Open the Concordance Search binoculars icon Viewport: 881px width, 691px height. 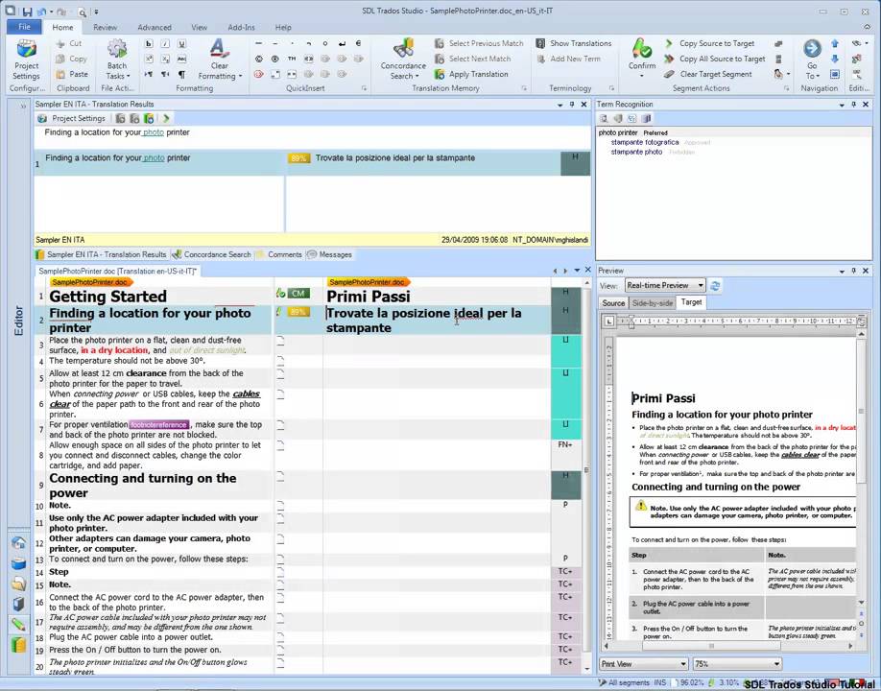(x=403, y=49)
